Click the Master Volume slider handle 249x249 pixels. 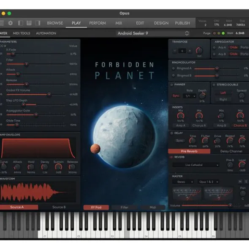point(230,206)
